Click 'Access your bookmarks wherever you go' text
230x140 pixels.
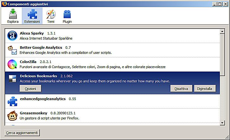coord(95,81)
